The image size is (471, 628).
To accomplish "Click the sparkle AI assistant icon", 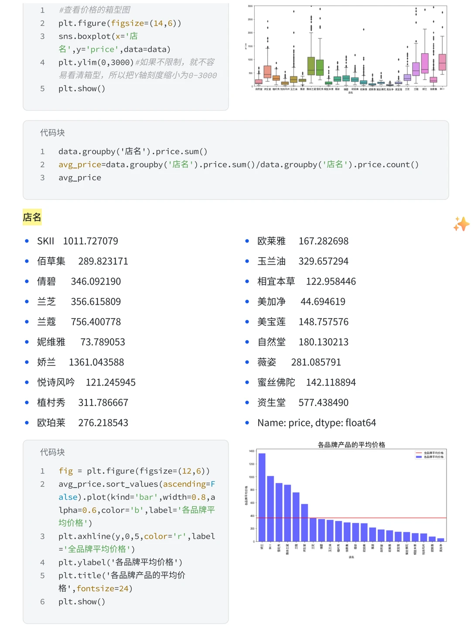I will [x=461, y=224].
